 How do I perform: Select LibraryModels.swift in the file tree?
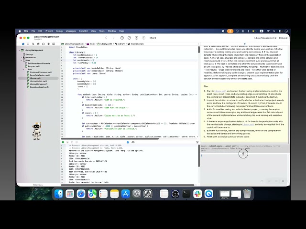click(x=37, y=81)
